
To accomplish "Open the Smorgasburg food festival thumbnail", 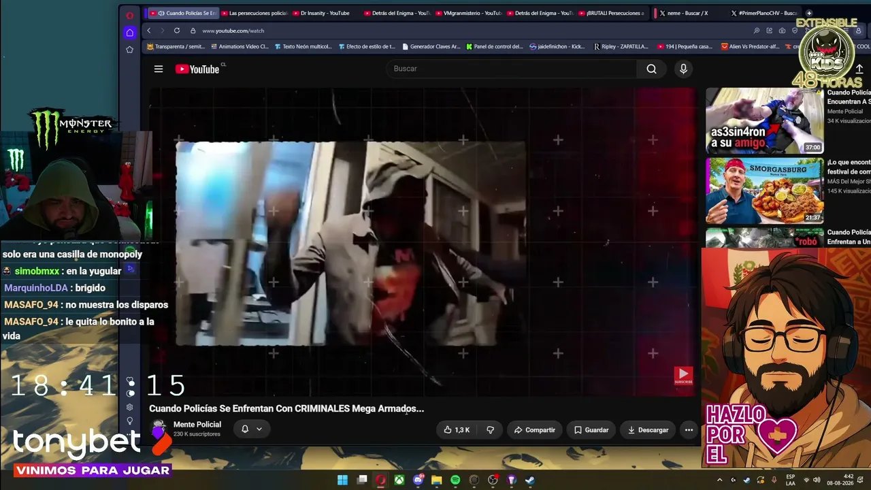I will tap(764, 191).
